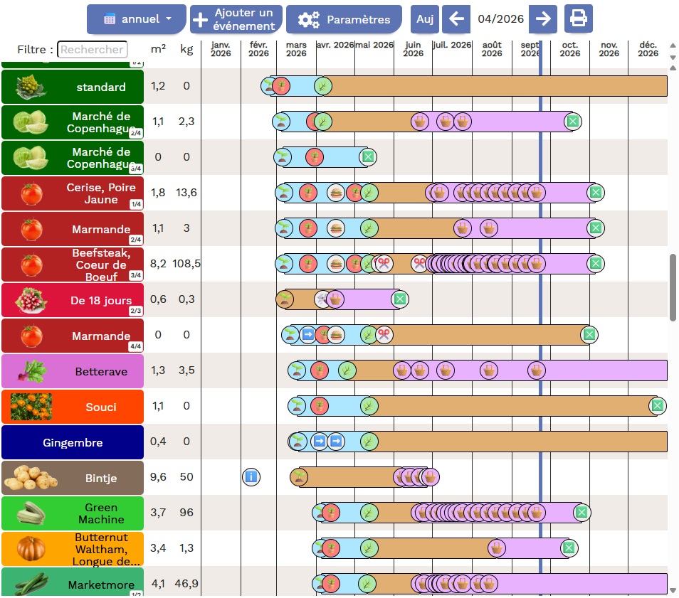
Task: Click end-of-crop icon on Marché de Copenhague 3/4 row
Action: coord(368,156)
